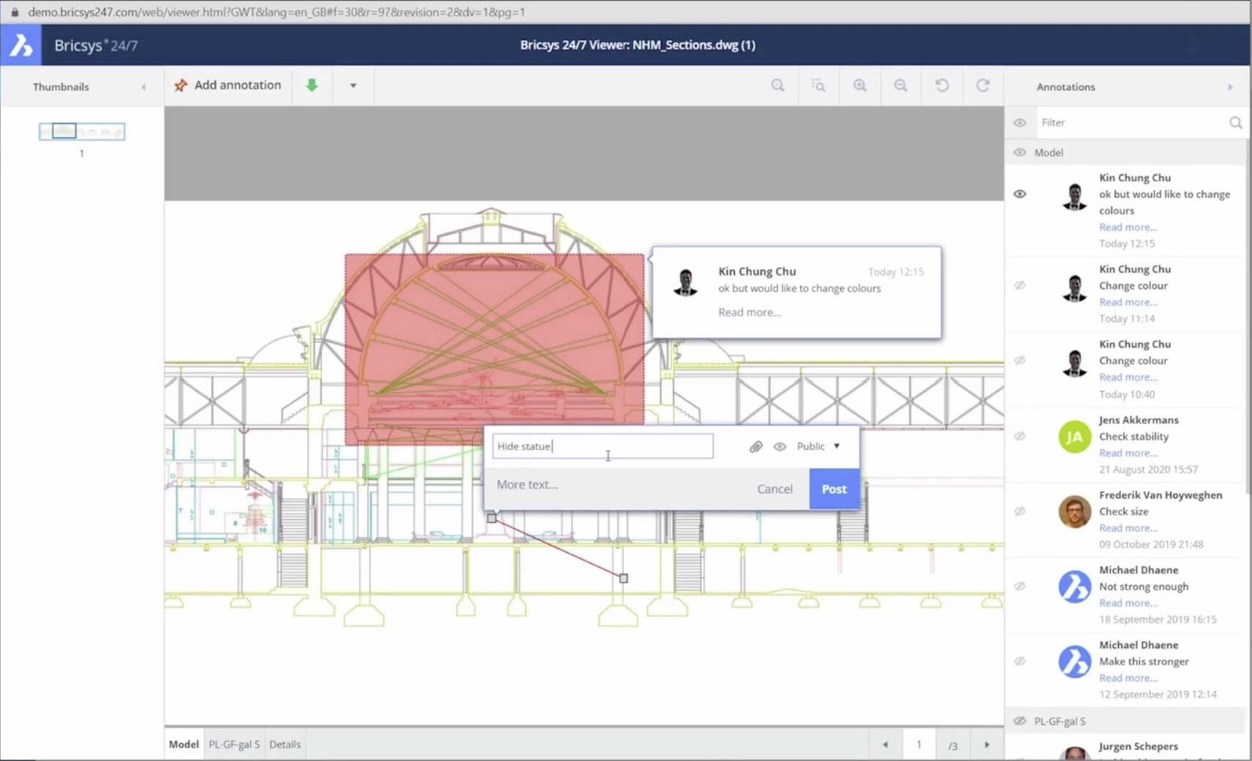Click the zoom in magnifier icon
This screenshot has width=1252, height=761.
coord(859,85)
